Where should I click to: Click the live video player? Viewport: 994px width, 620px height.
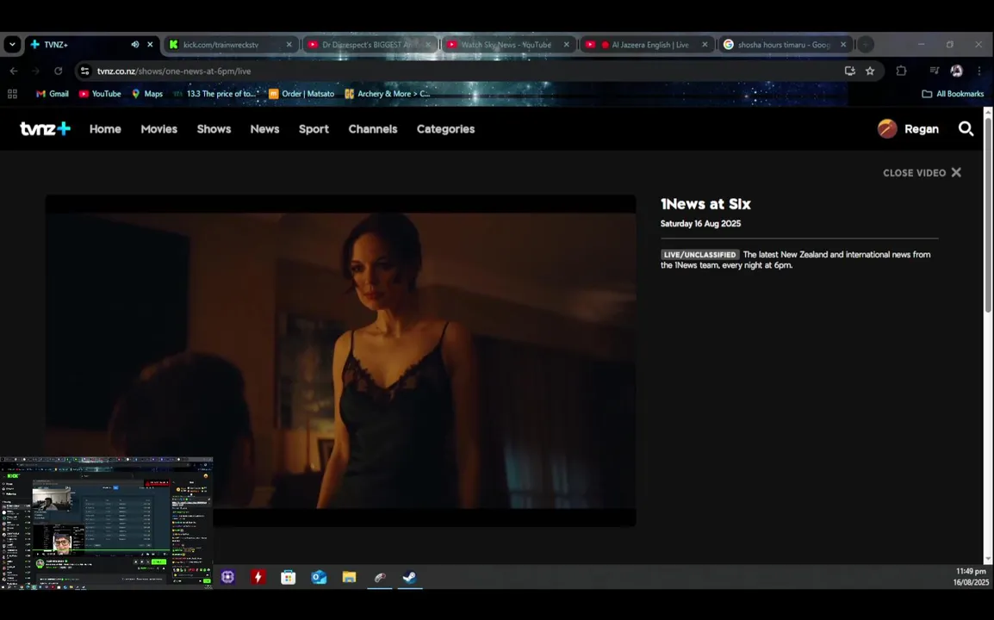click(340, 360)
